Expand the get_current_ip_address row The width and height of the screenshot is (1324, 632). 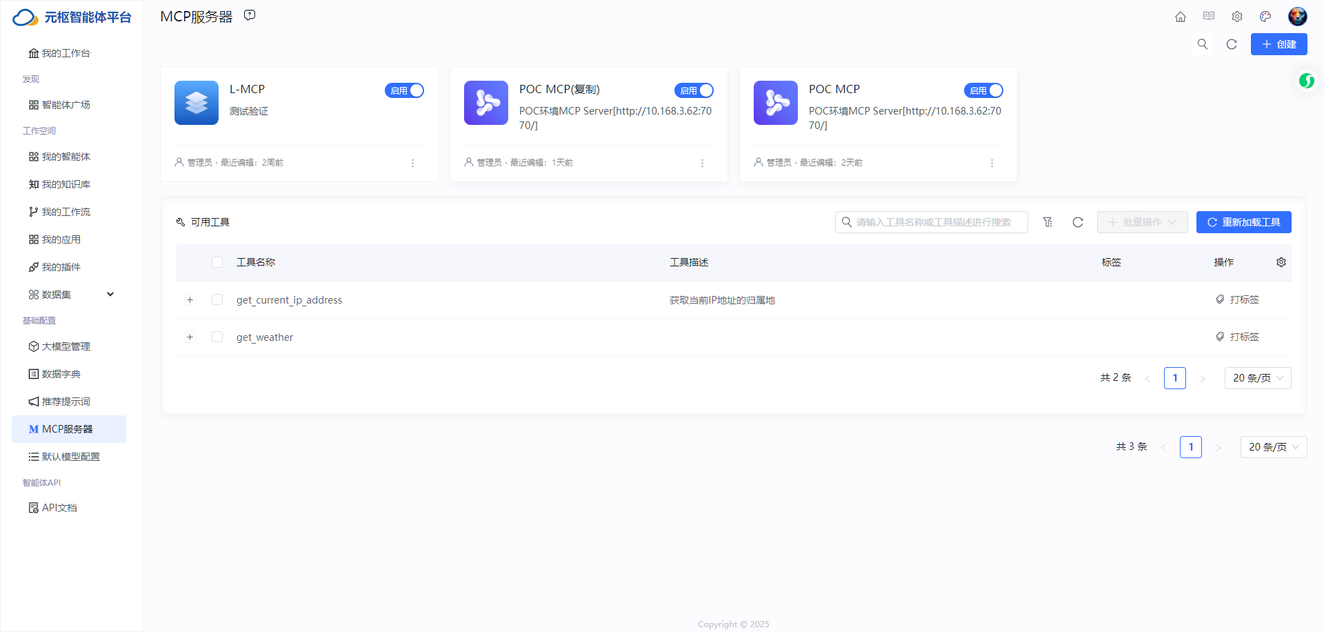(190, 299)
